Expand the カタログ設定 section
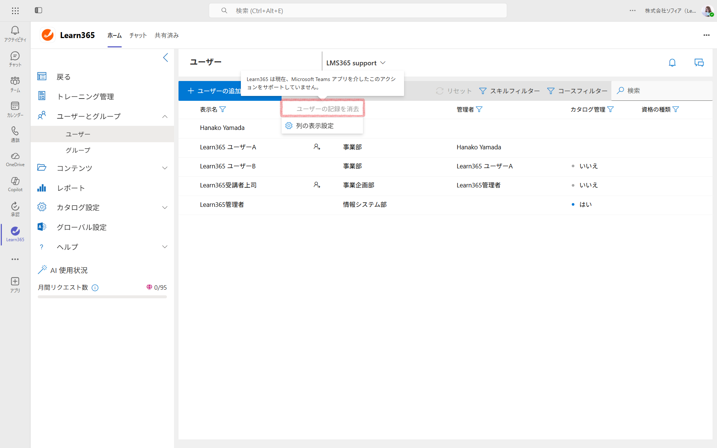717x448 pixels. 165,208
